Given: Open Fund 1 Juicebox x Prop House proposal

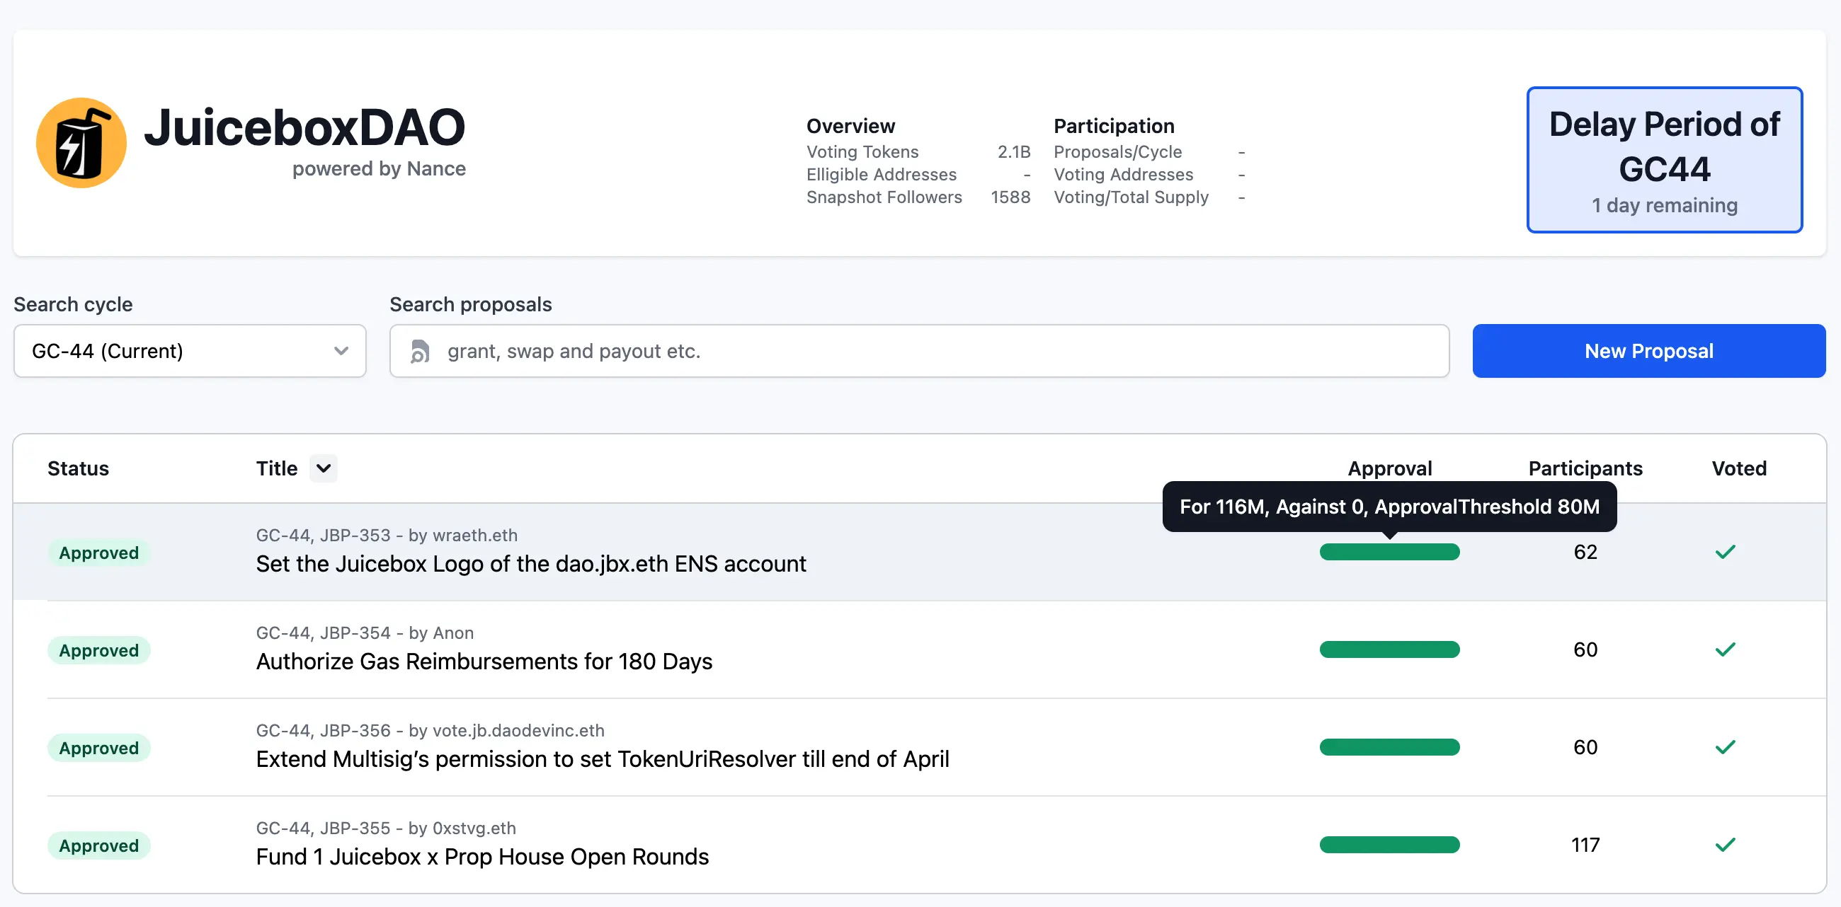Looking at the screenshot, I should 481,856.
